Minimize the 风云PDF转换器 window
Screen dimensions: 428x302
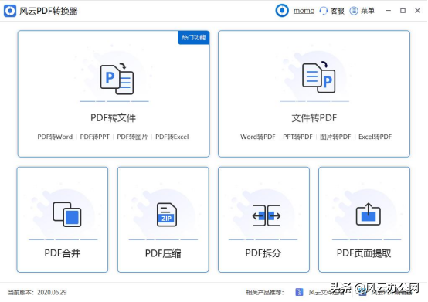tap(388, 11)
